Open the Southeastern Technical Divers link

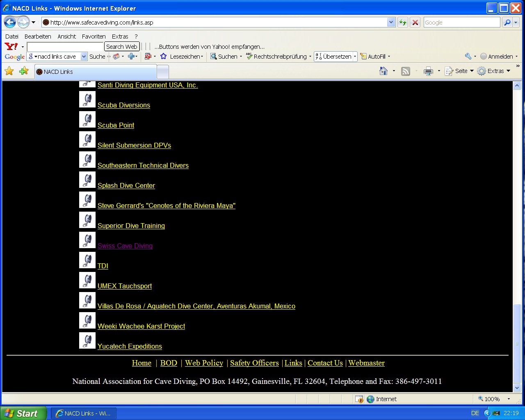point(143,165)
